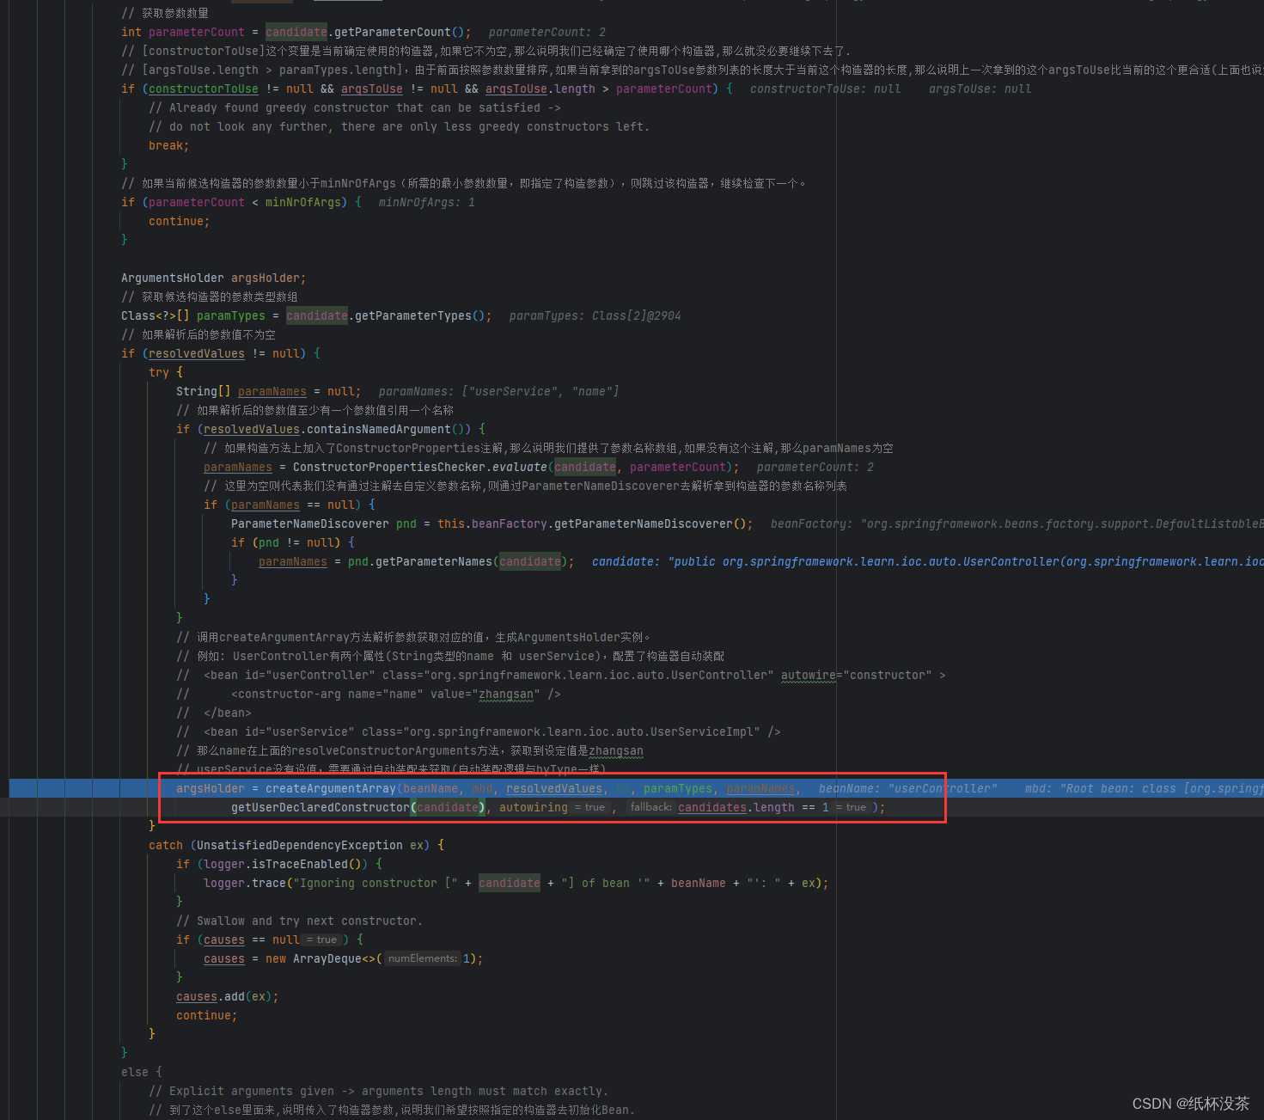This screenshot has height=1120, width=1264.
Task: Click the 'paramTypes: Class[2]@2904' debug hint
Action: coord(595,315)
